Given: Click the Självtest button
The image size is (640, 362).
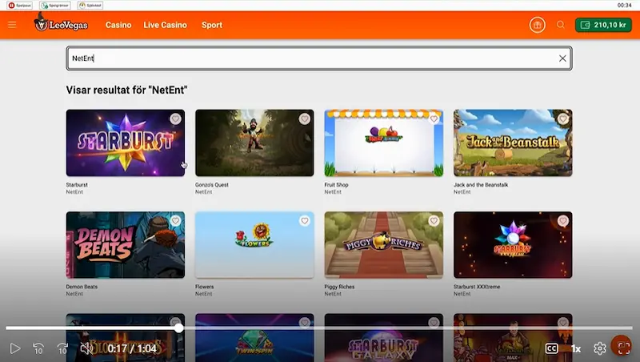Looking at the screenshot, I should [90, 6].
